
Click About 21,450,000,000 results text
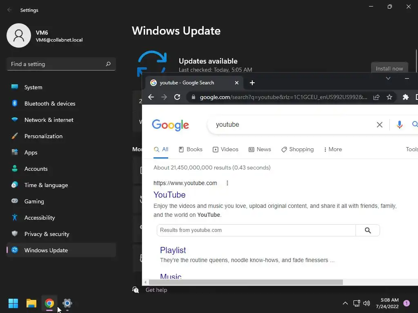pyautogui.click(x=212, y=168)
